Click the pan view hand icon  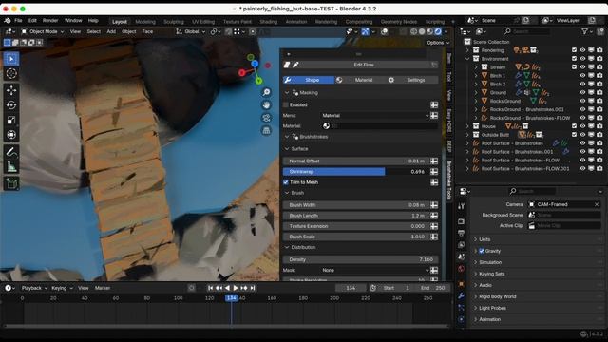pyautogui.click(x=266, y=105)
